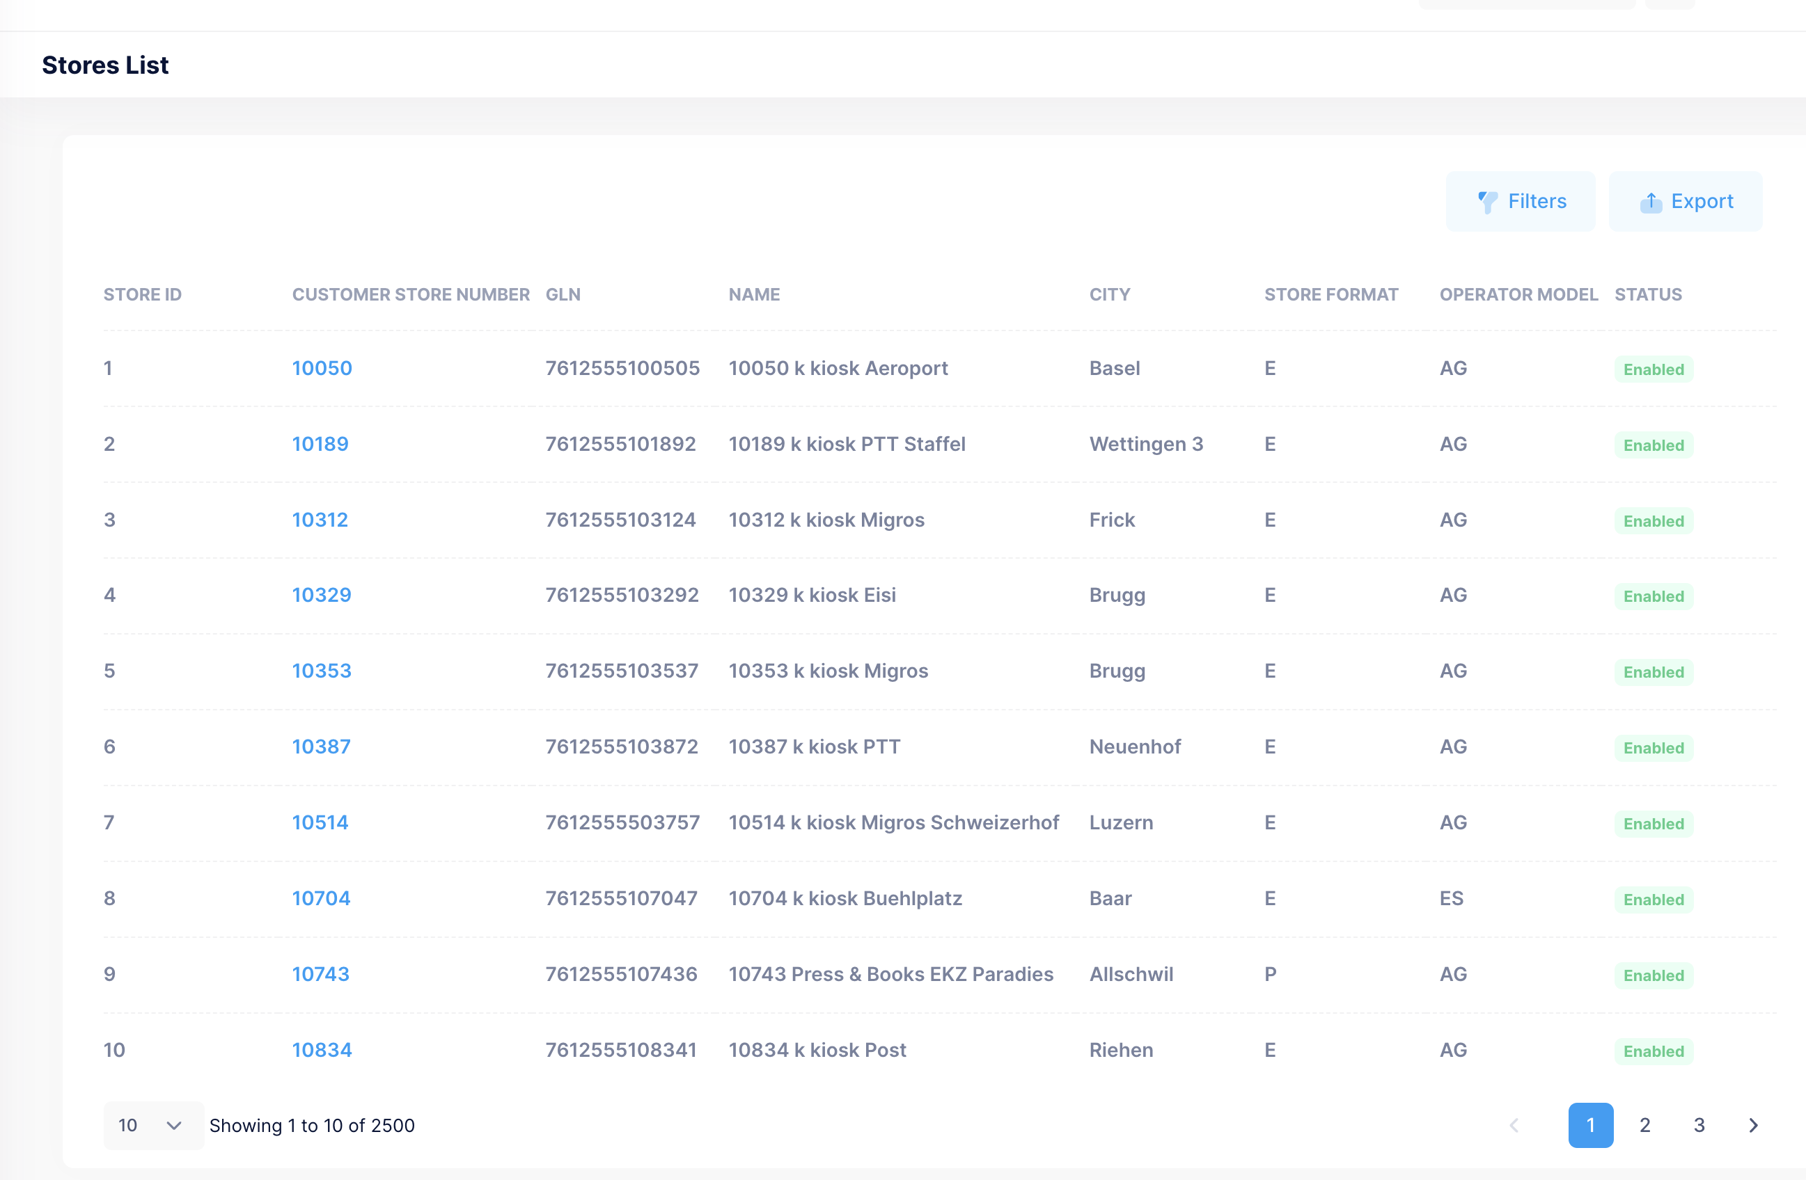Click the Enabled badge for 10704 row
Screen dimensions: 1806x1180
pos(1654,900)
